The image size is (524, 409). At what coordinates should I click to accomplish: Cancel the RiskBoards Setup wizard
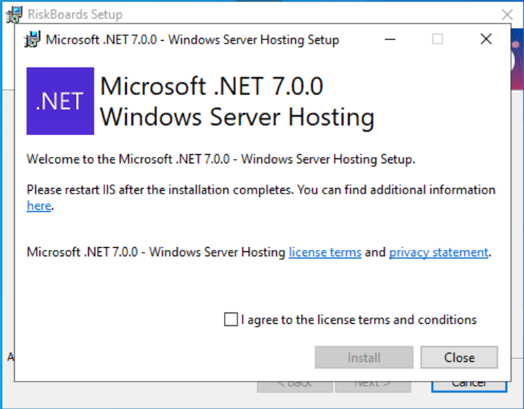click(x=468, y=384)
